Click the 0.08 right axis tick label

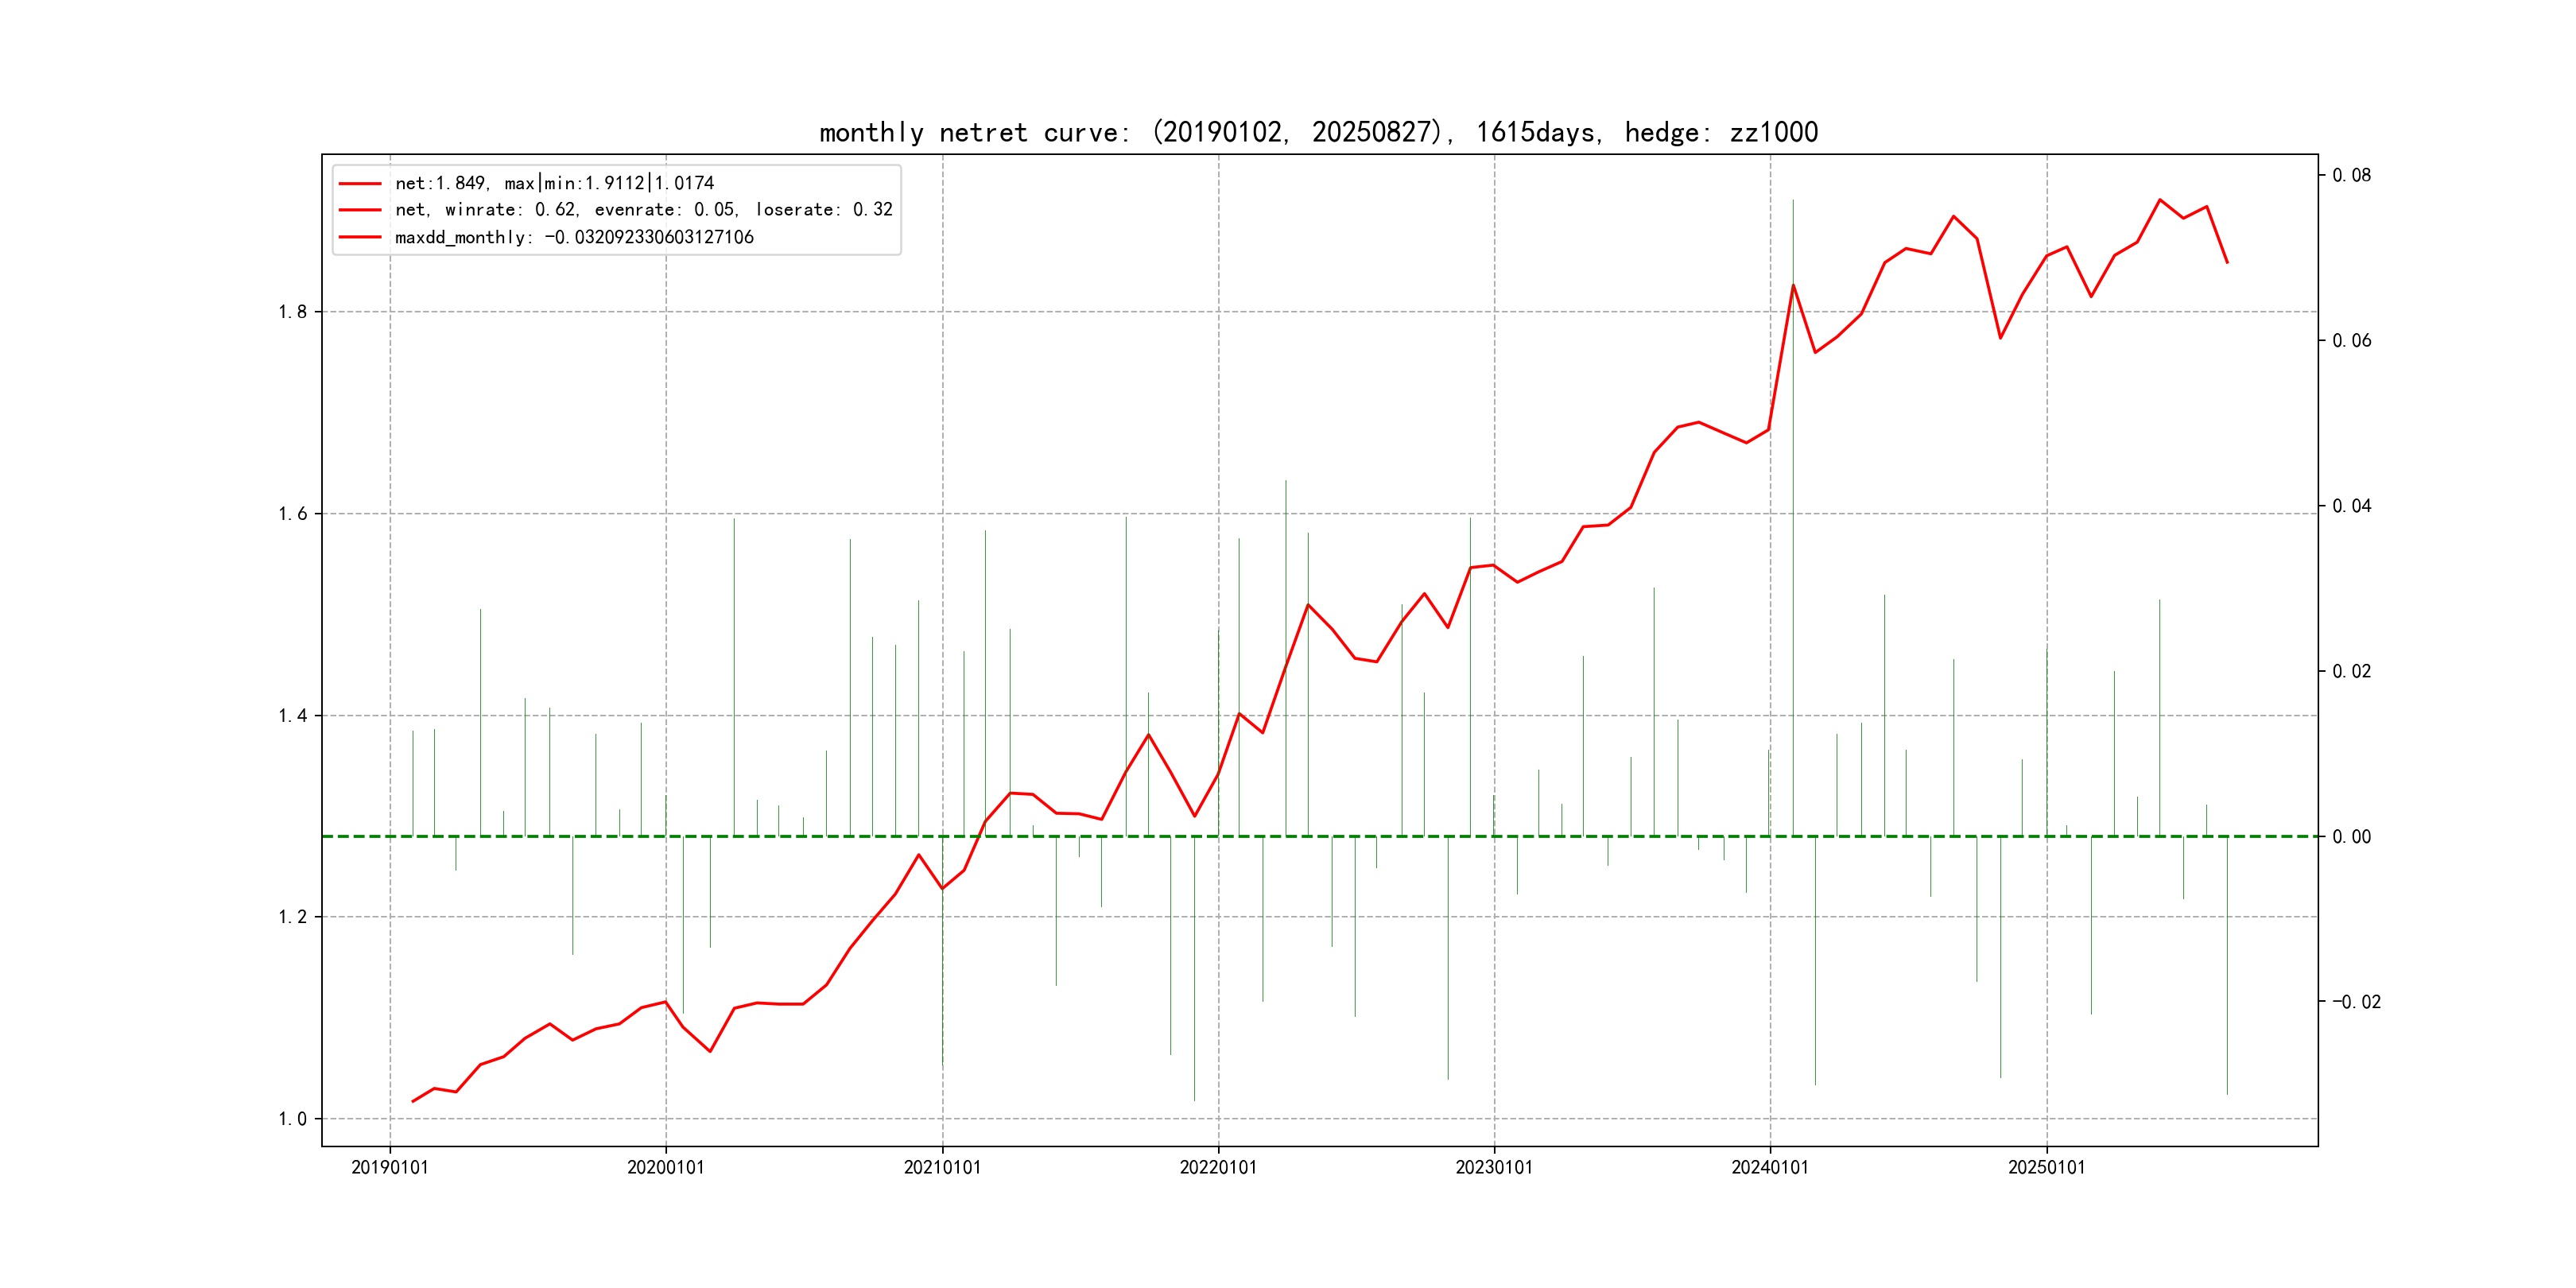pos(2352,175)
